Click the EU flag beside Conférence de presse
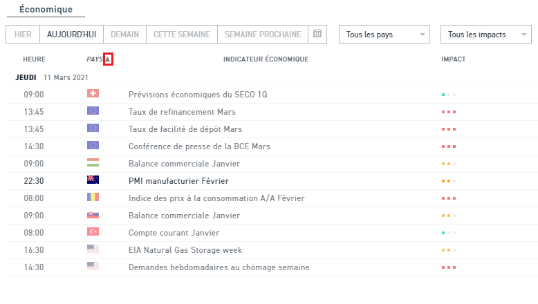 coord(93,146)
